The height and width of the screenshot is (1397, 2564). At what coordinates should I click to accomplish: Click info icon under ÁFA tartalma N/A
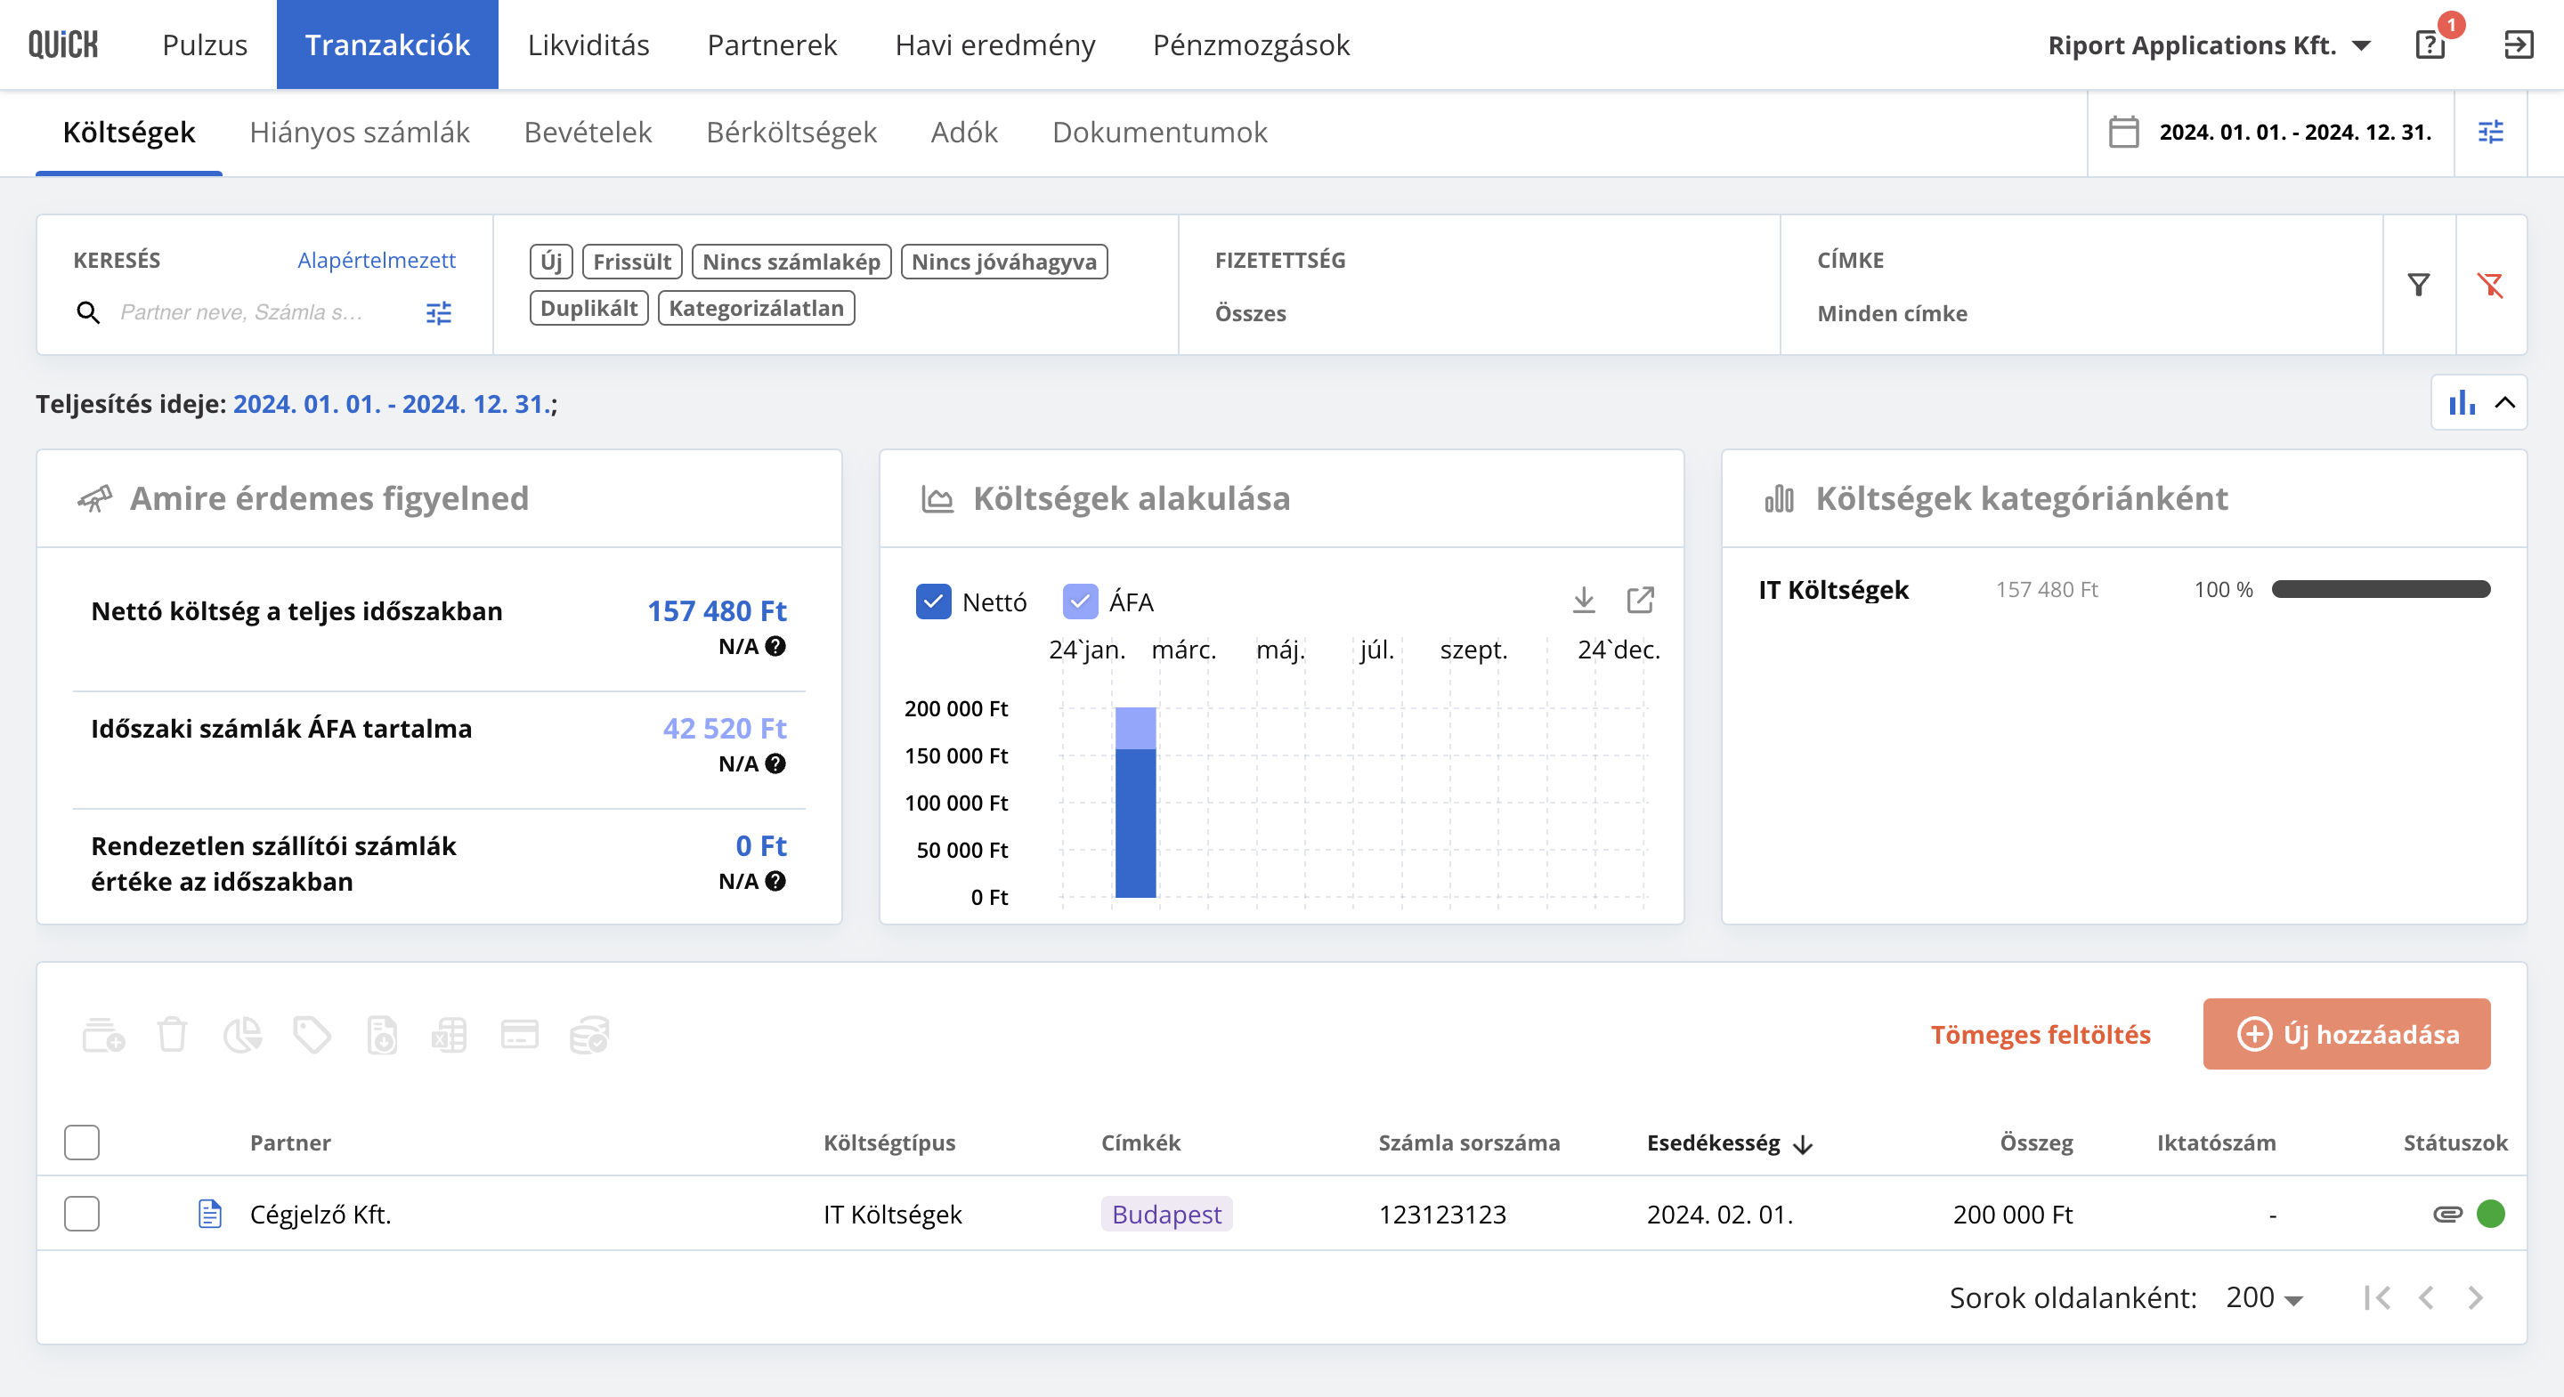click(775, 763)
